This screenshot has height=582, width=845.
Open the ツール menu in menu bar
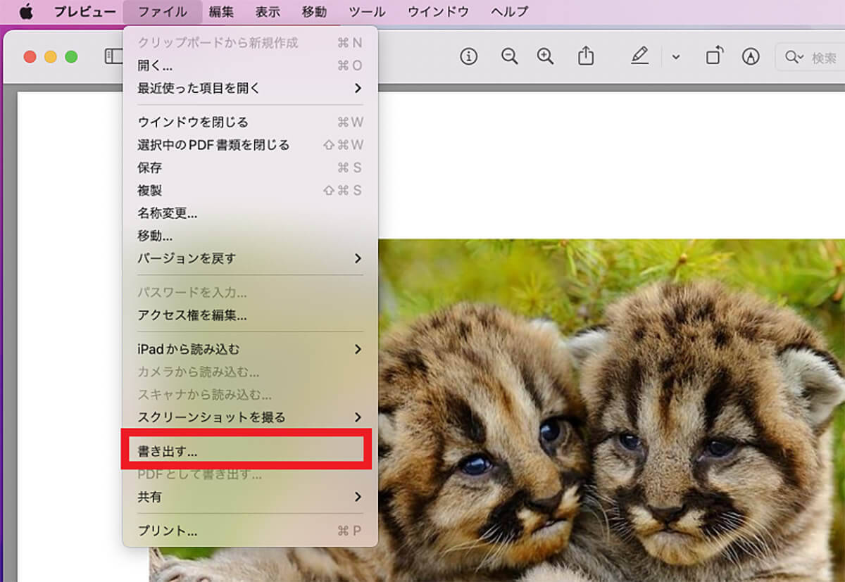[367, 12]
